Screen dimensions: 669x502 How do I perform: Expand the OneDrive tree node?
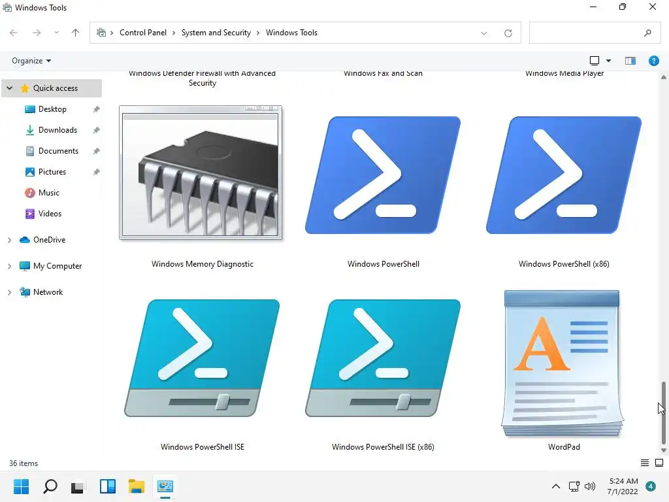(x=9, y=240)
